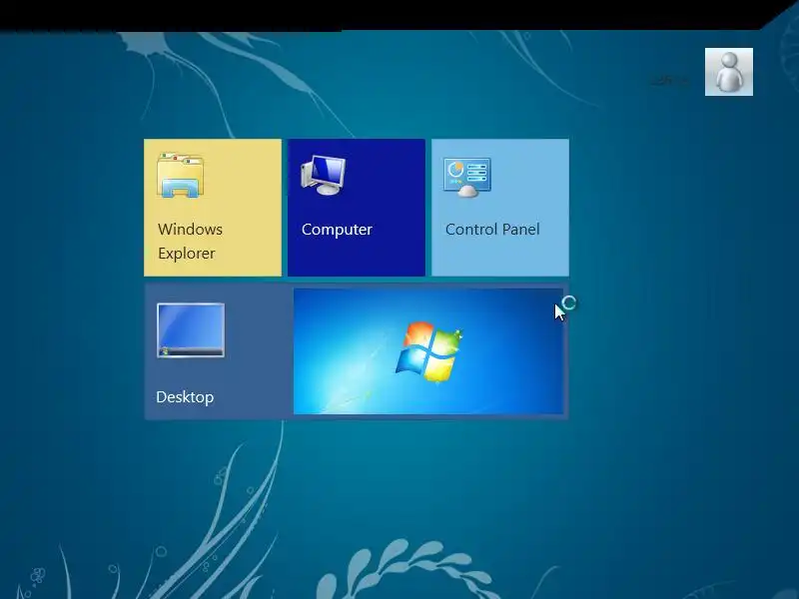799x599 pixels.
Task: Click the 'Desktop' tile label
Action: click(x=185, y=397)
